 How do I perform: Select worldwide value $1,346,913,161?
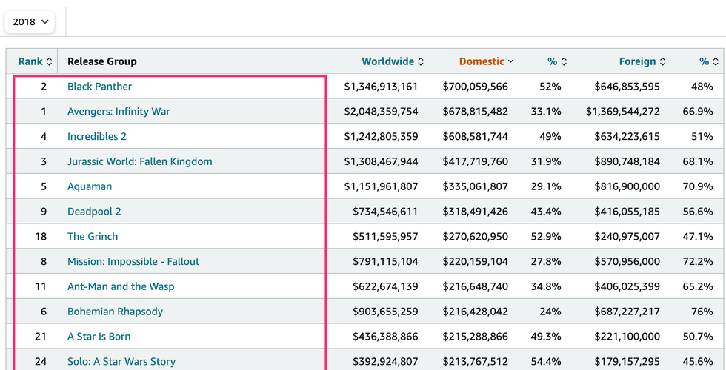(381, 87)
